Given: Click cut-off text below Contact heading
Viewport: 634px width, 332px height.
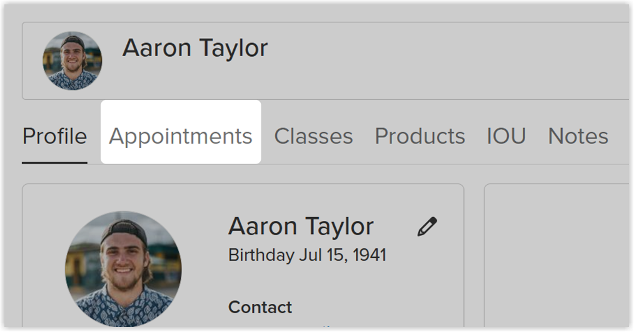Looking at the screenshot, I should point(325,326).
